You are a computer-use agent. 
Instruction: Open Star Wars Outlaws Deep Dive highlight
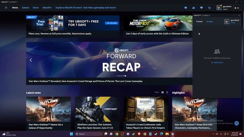point(194,113)
